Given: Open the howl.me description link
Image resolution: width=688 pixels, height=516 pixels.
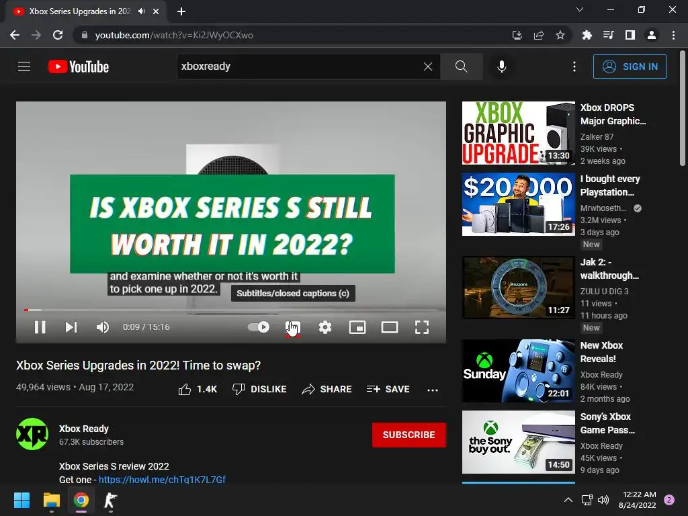Looking at the screenshot, I should (x=162, y=480).
